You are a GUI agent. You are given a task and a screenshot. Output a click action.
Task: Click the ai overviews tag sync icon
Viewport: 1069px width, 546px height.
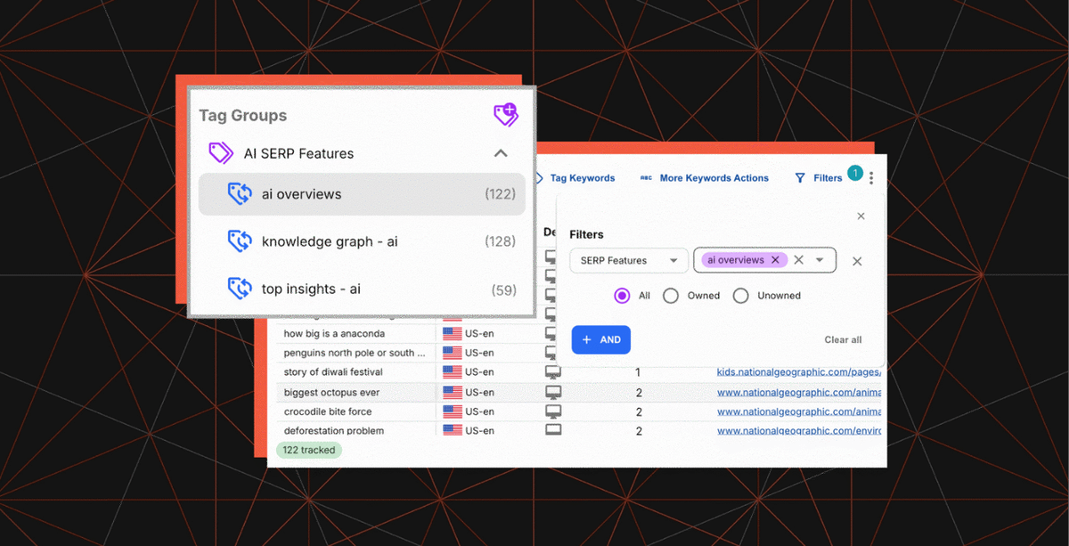(x=239, y=194)
